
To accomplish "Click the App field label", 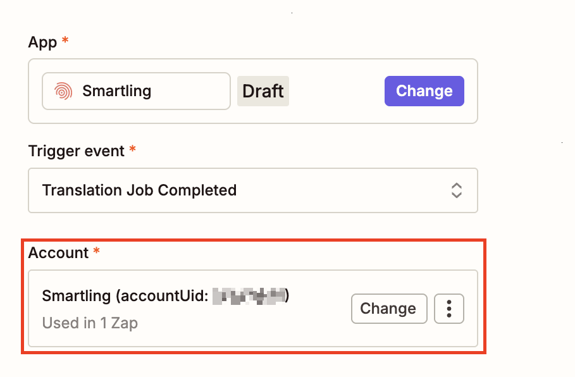I will 42,42.
